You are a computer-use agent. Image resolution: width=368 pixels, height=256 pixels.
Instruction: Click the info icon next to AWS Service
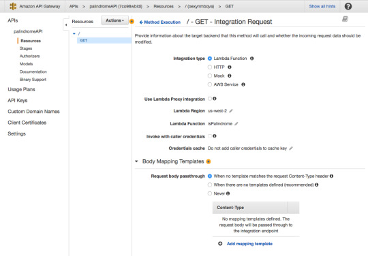(x=243, y=84)
